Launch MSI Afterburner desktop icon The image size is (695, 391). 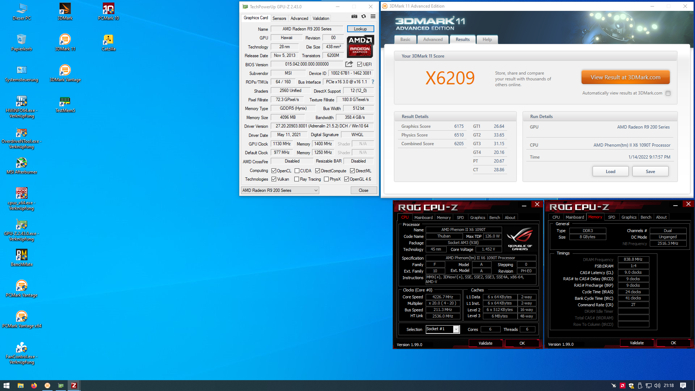[22, 165]
